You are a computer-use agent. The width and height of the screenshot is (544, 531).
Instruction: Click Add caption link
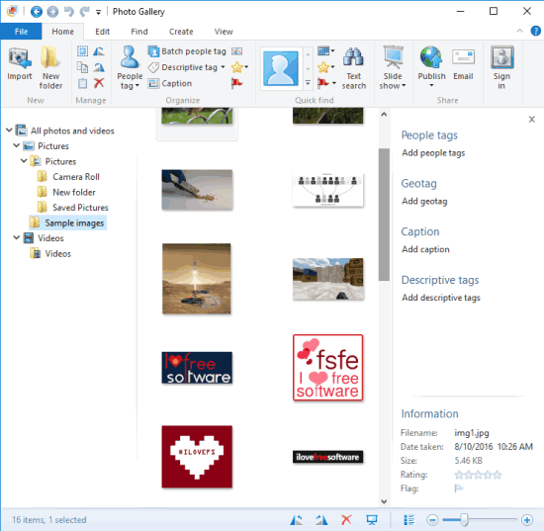coord(425,249)
